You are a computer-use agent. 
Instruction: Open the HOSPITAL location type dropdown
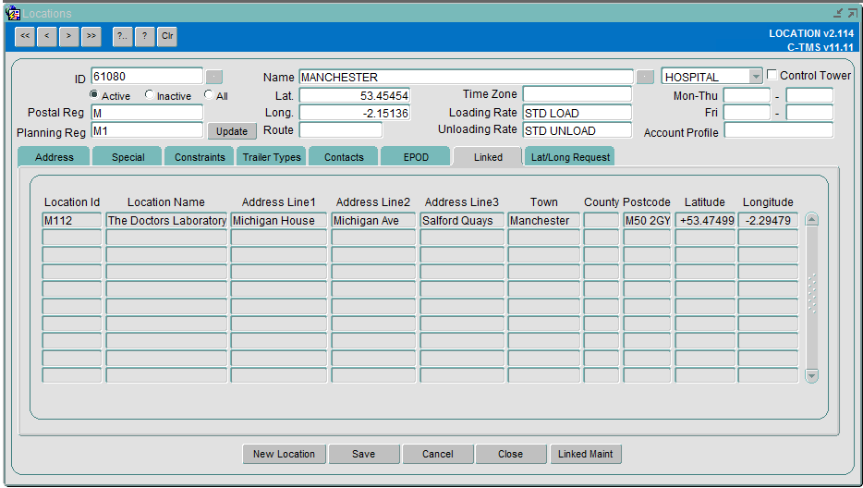pyautogui.click(x=756, y=77)
